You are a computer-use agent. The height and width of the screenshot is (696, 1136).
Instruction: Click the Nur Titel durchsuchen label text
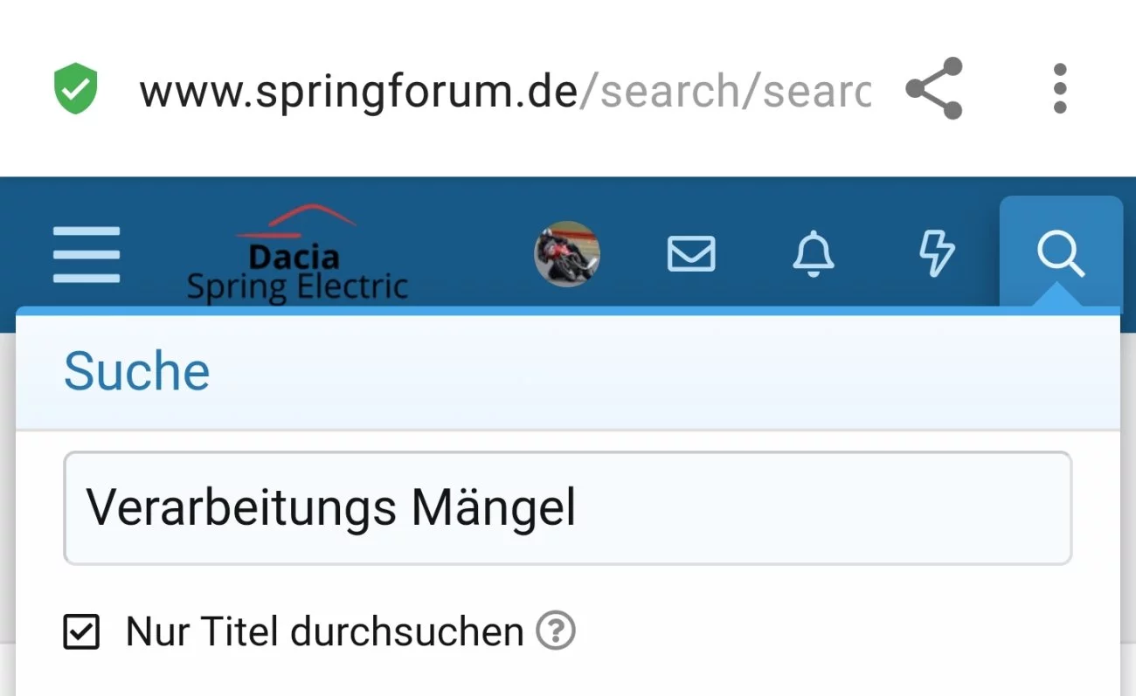[x=324, y=632]
